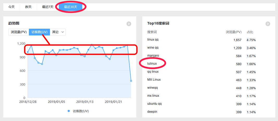Click the y-axis label 600
Image resolution: width=278 pixels, height=121 pixels.
23,71
